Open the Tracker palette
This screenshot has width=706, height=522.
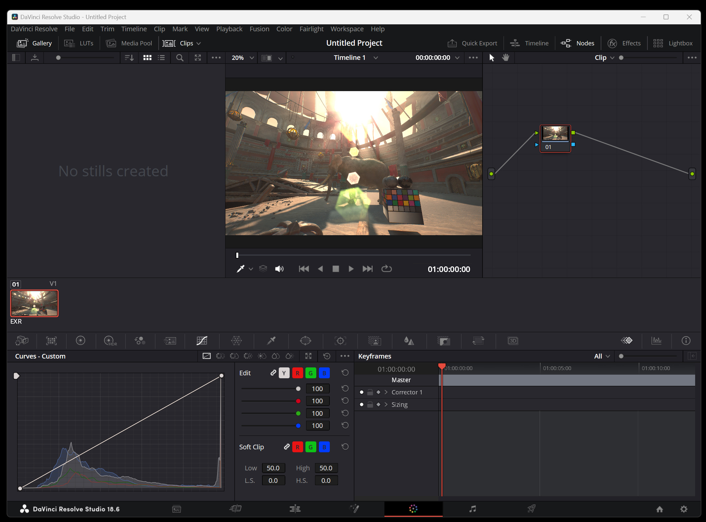(340, 341)
